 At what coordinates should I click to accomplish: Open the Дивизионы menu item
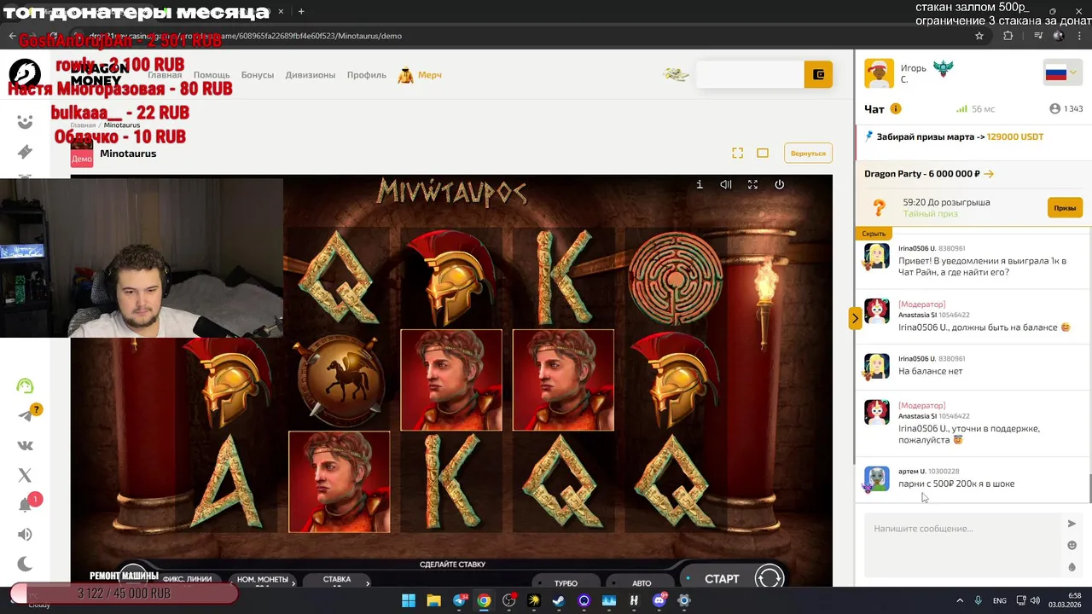pos(311,75)
